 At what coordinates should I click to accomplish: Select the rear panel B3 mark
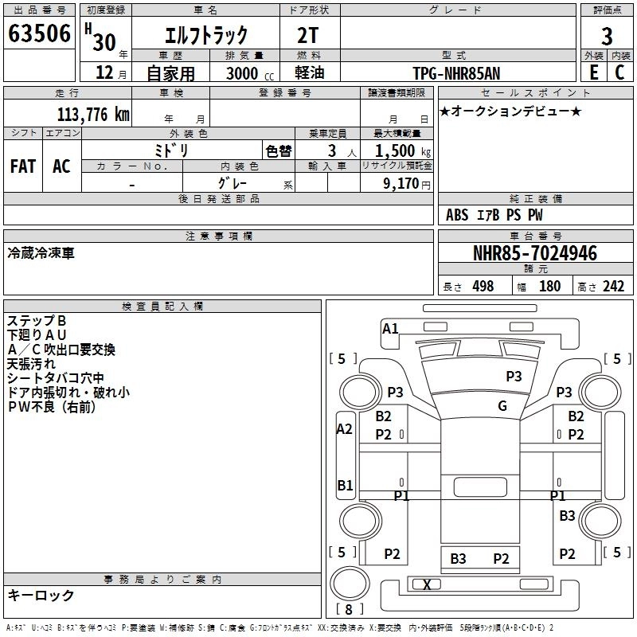click(x=458, y=559)
